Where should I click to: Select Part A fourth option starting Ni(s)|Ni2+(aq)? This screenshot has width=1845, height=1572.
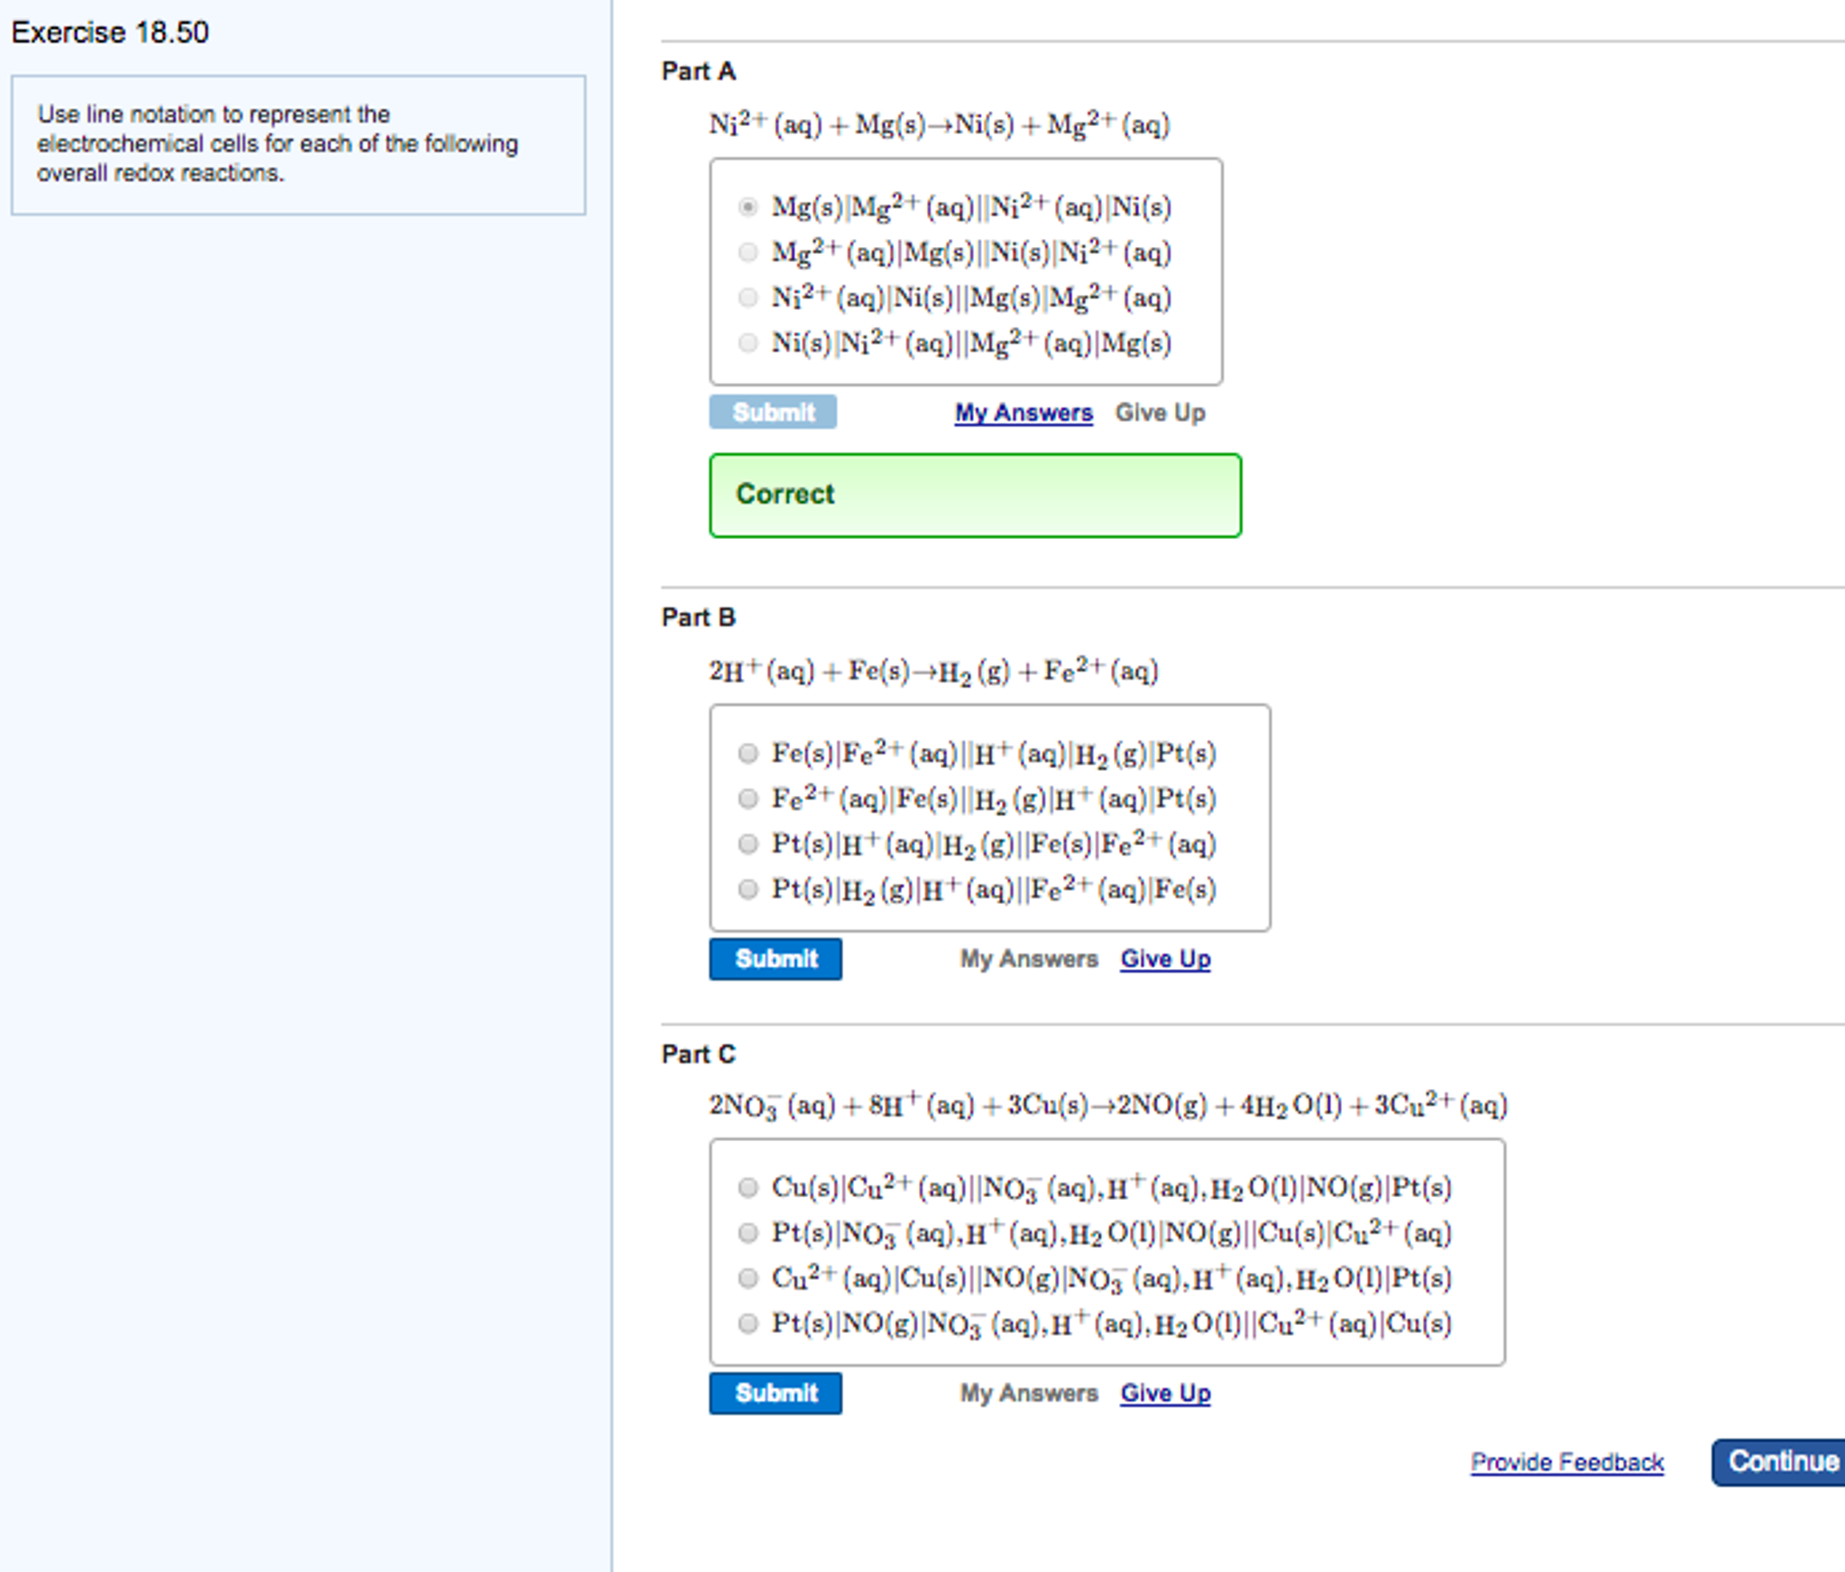pos(748,343)
